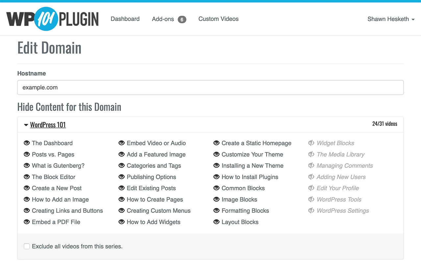Click hidden-eye icon beside The Media Library
This screenshot has height=263, width=421.
tap(311, 155)
